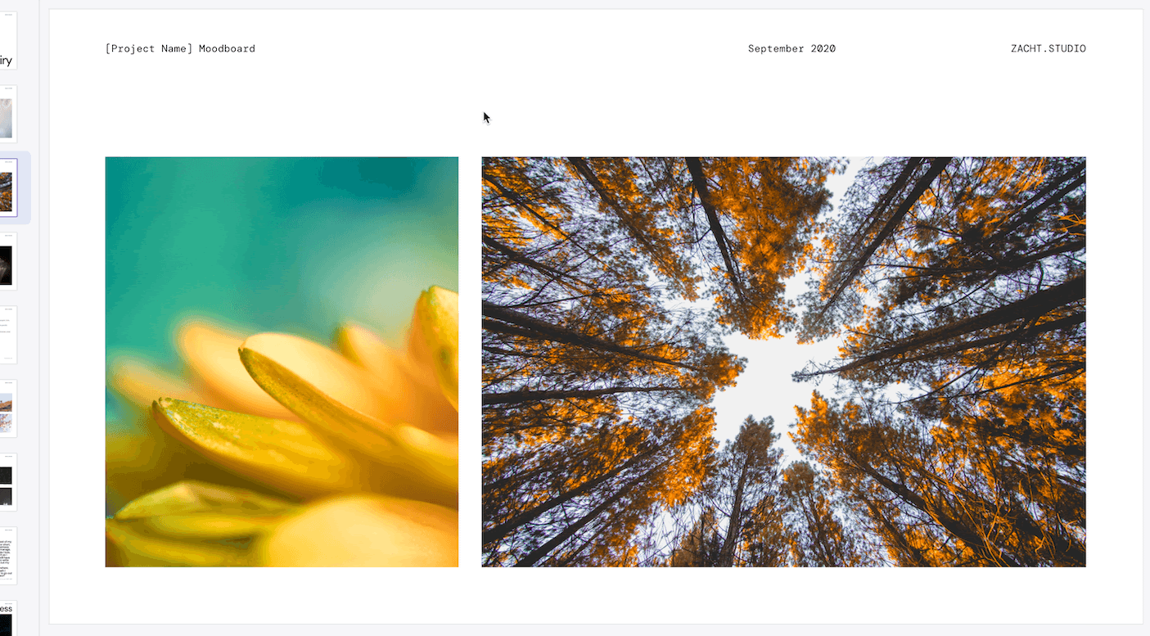Open the pale light-image slide thumbnail
This screenshot has width=1150, height=636.
click(x=7, y=114)
